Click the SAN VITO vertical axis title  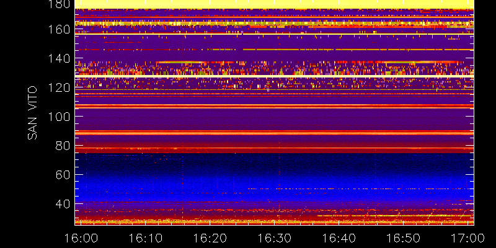pos(32,113)
